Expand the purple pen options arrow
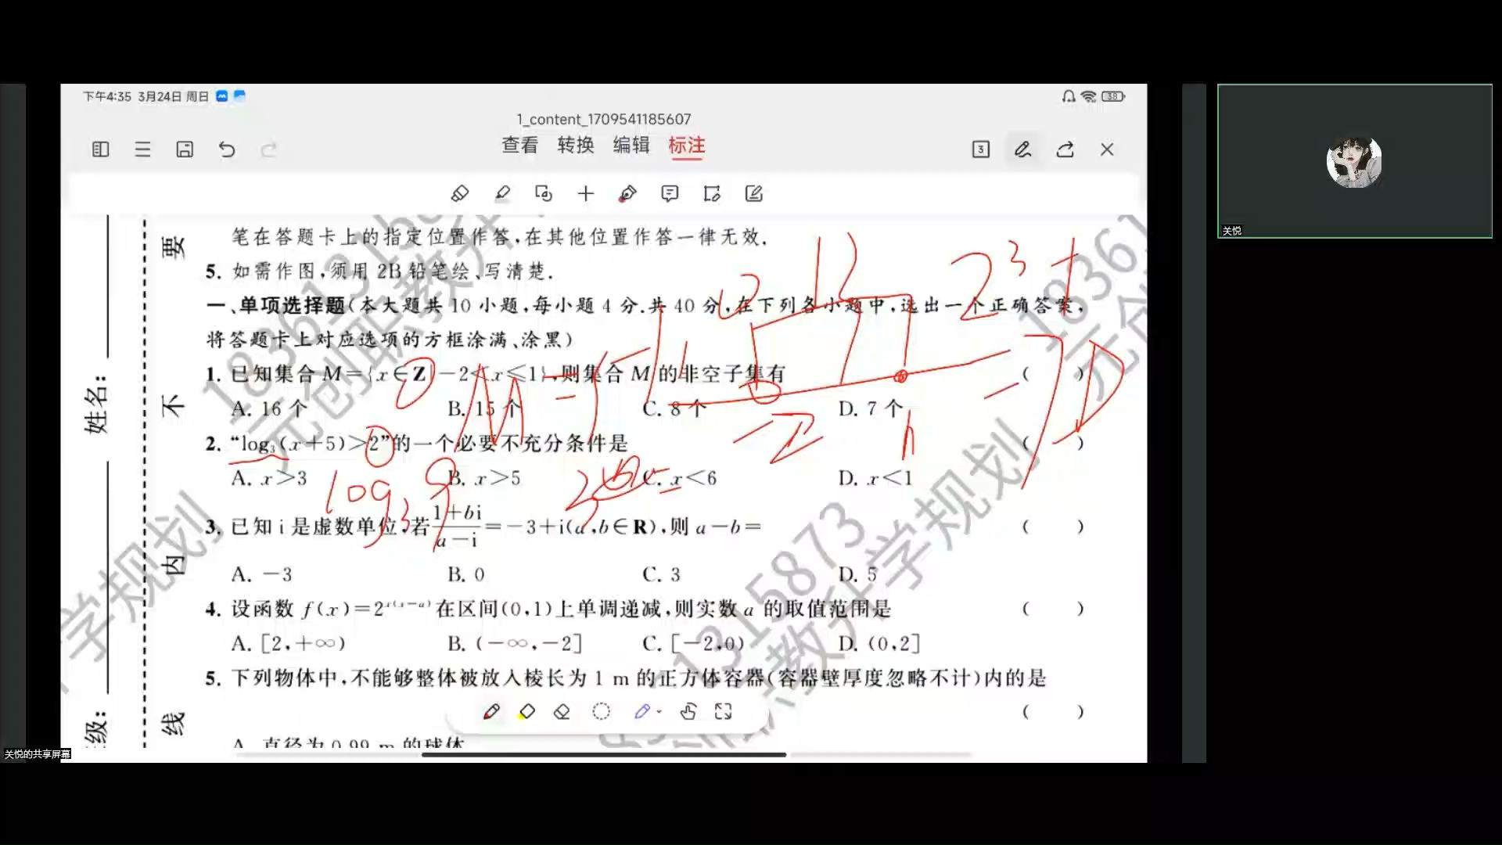Image resolution: width=1502 pixels, height=845 pixels. (659, 712)
